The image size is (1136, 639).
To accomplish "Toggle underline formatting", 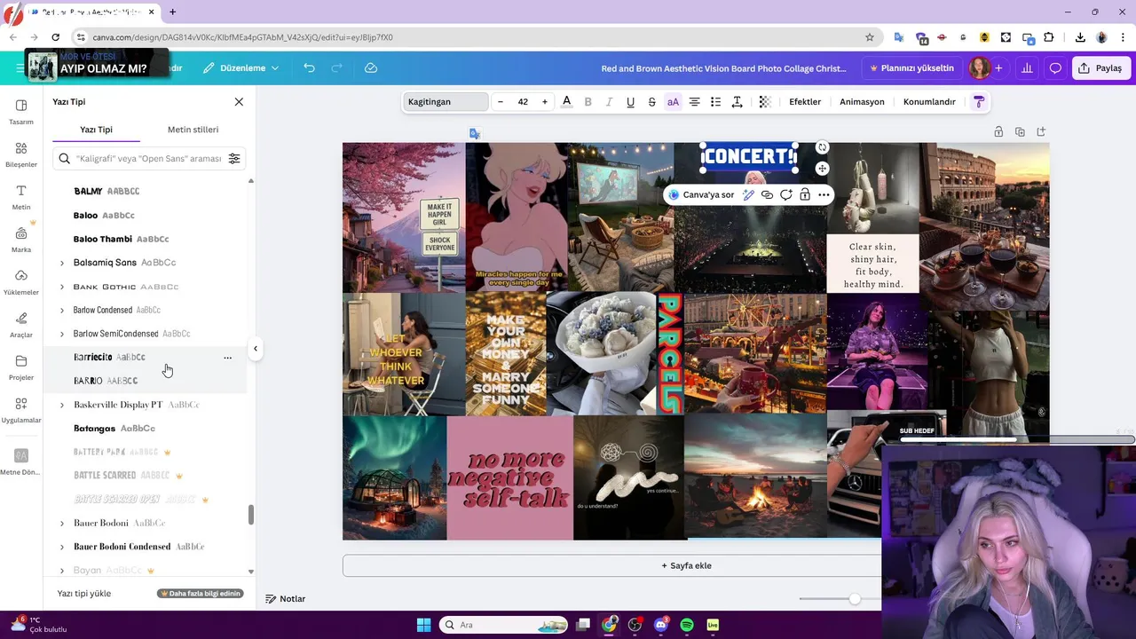I will coord(630,102).
